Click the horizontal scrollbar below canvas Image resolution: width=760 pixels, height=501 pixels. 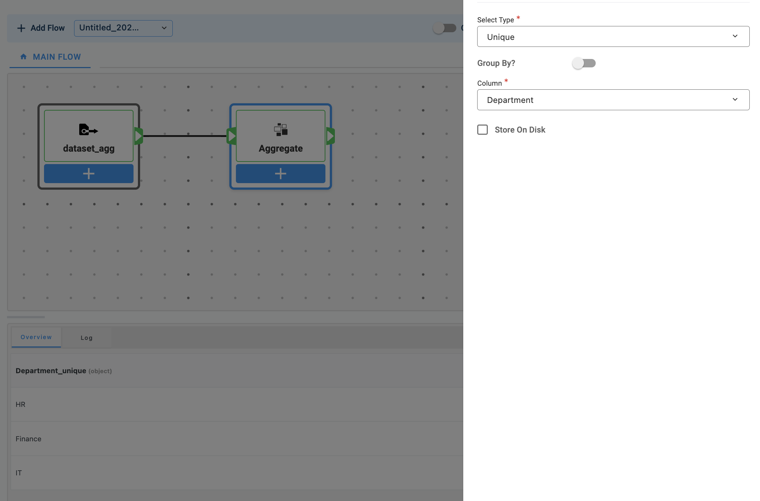pos(26,317)
